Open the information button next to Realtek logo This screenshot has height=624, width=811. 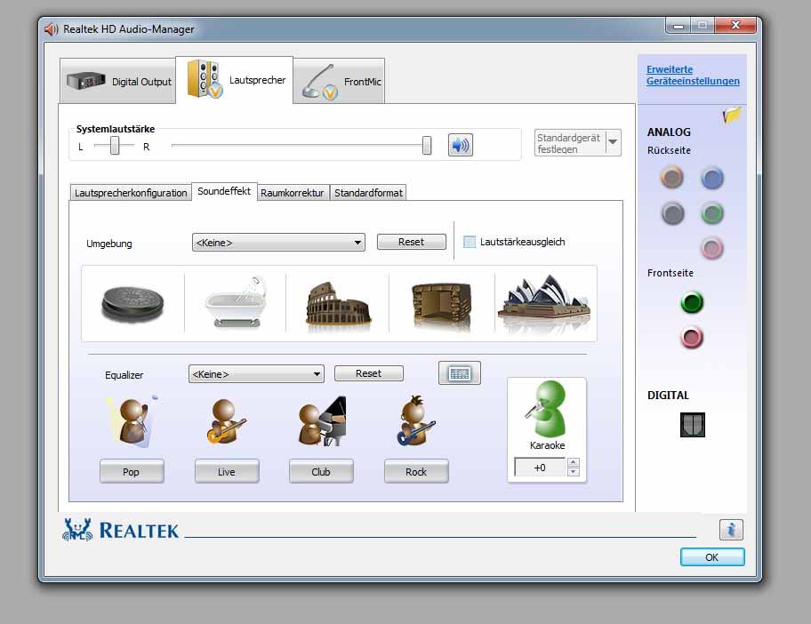[x=731, y=530]
